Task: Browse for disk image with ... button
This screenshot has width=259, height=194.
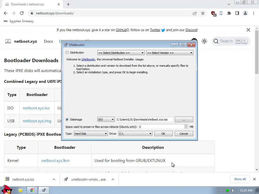Action: click(x=184, y=119)
